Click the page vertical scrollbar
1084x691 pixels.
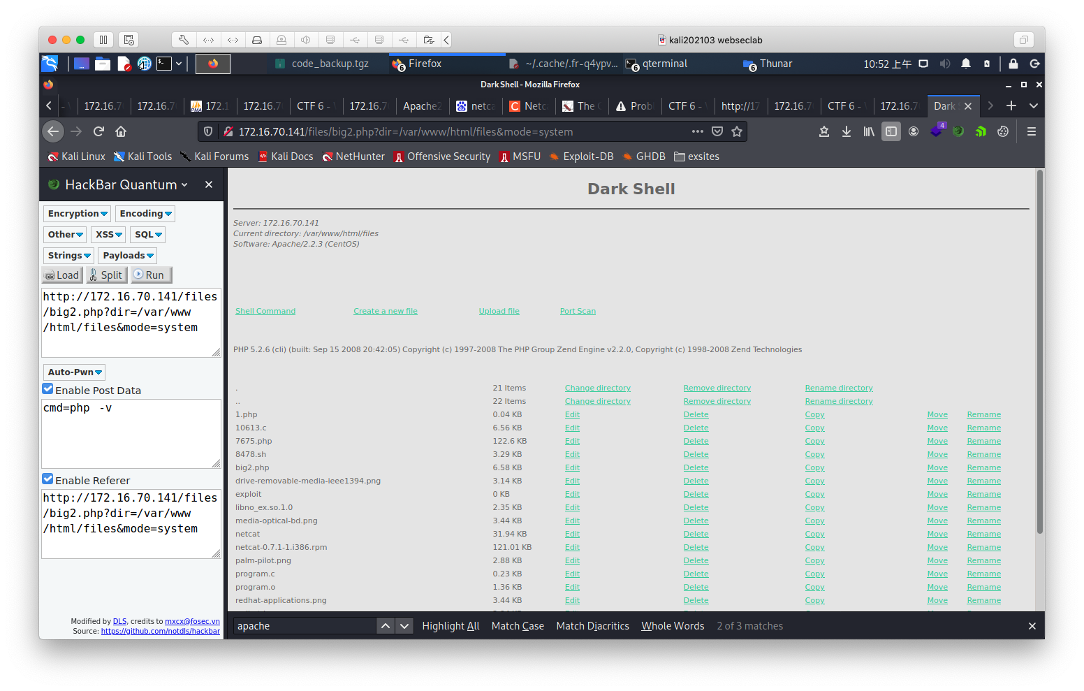pos(1039,353)
